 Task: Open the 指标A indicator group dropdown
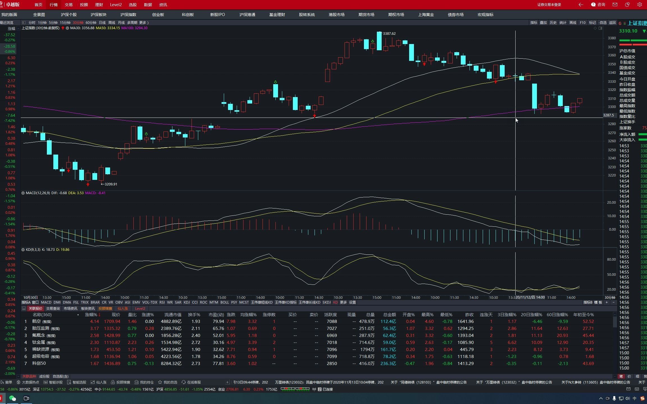pos(26,302)
